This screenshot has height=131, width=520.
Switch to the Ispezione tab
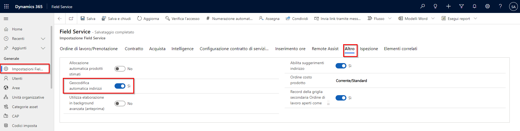(369, 49)
